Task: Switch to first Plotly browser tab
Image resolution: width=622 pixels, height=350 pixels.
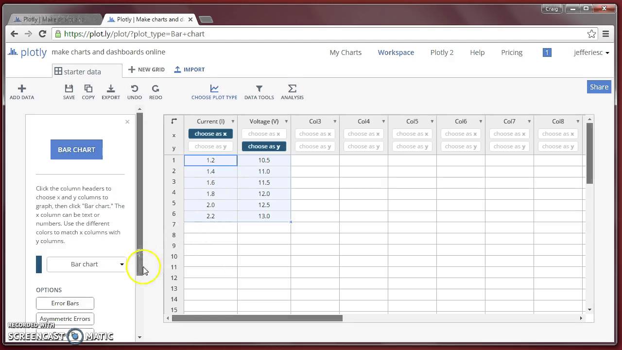Action: (53, 19)
